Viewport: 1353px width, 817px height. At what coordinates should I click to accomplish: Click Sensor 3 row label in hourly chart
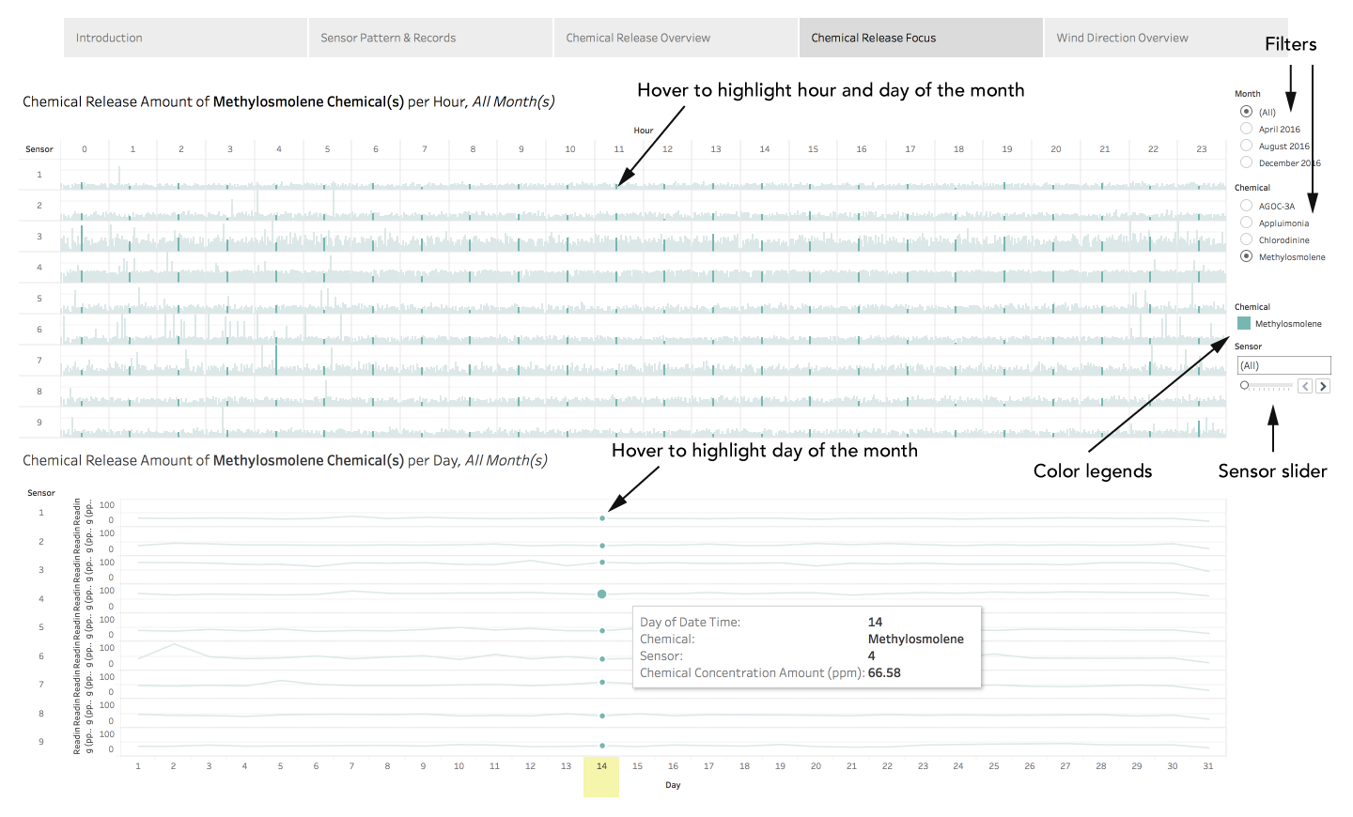(39, 237)
